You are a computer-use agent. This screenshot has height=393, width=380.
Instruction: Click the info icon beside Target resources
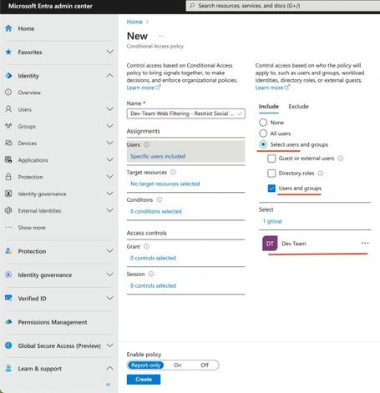173,172
